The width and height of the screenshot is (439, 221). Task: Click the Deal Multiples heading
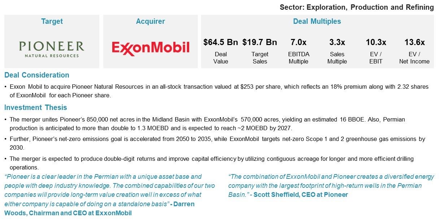point(317,21)
